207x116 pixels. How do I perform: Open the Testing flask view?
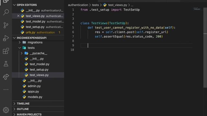6,64
